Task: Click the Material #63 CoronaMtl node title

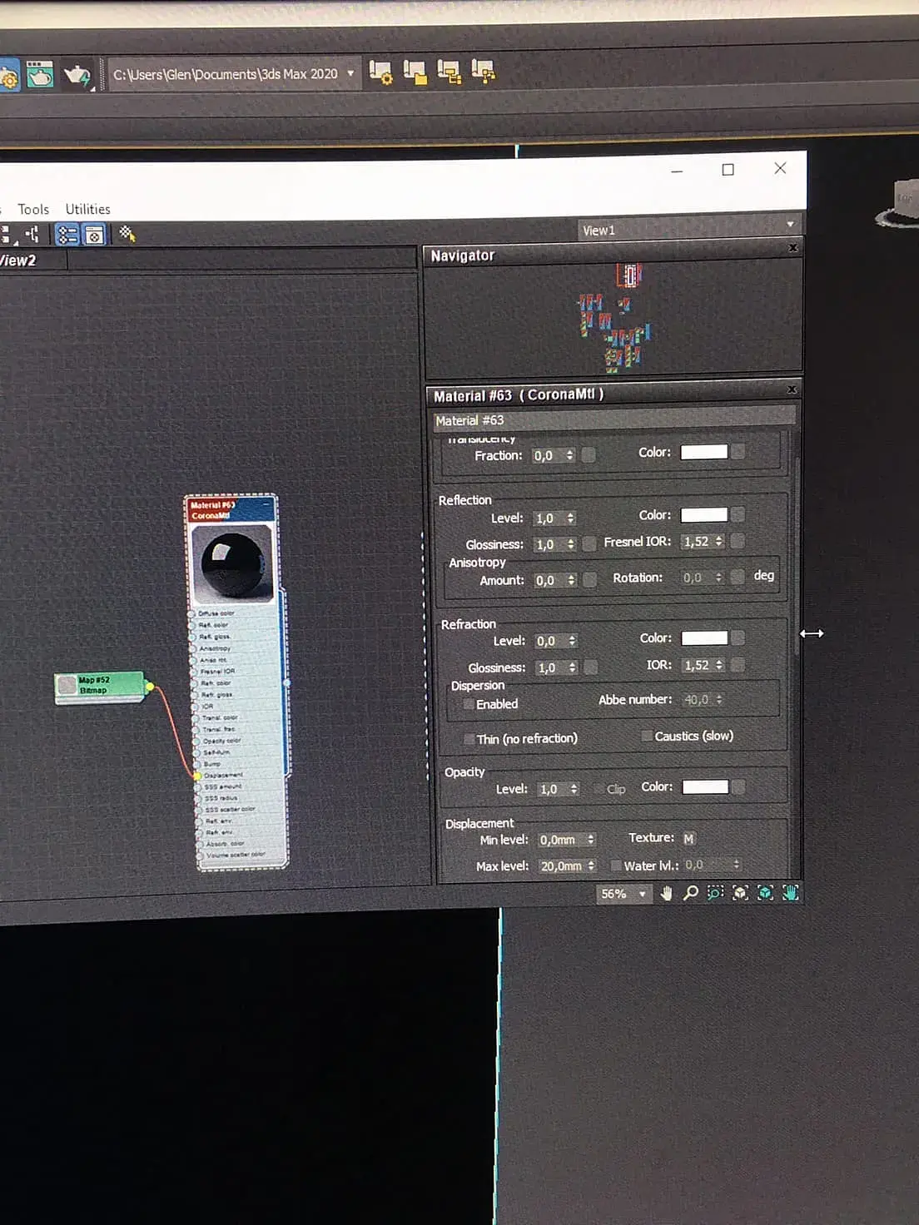Action: coord(223,510)
